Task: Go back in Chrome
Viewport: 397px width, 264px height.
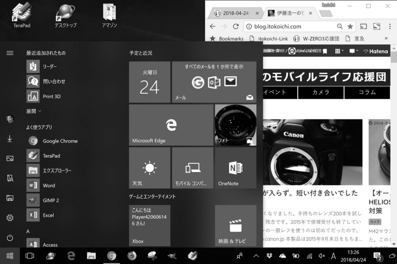Action: pyautogui.click(x=213, y=27)
